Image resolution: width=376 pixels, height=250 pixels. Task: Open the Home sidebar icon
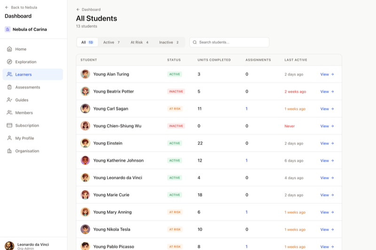pyautogui.click(x=9, y=49)
